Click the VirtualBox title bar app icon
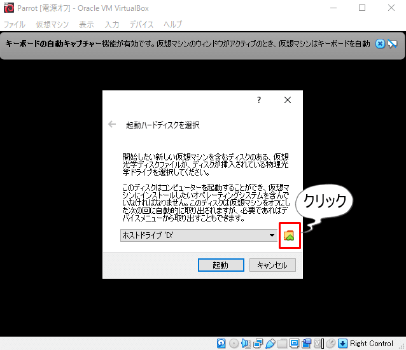Viewport: 406px width, 350px height. coord(9,8)
